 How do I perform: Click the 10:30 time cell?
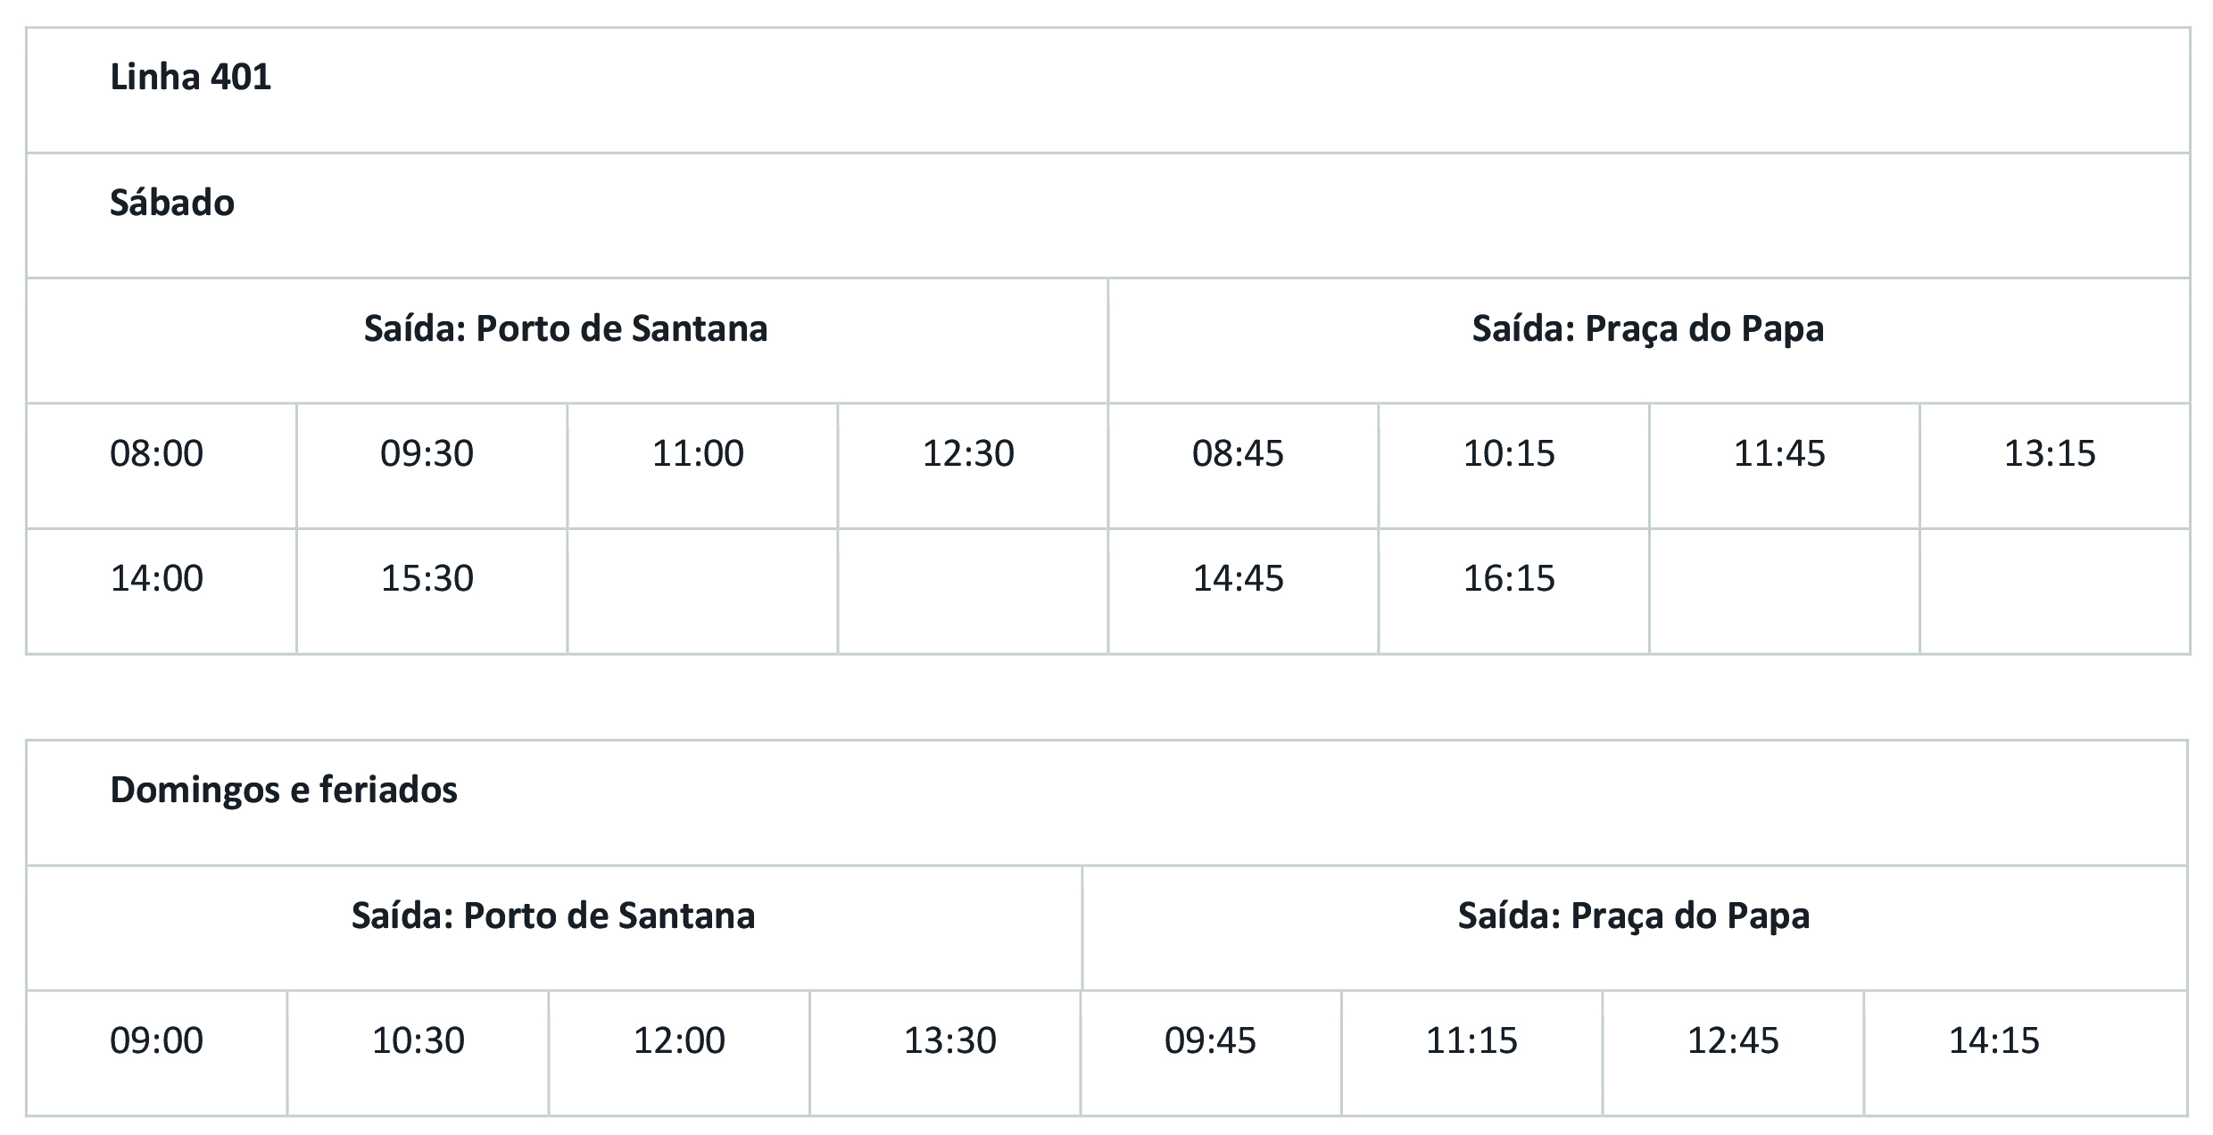point(419,1041)
